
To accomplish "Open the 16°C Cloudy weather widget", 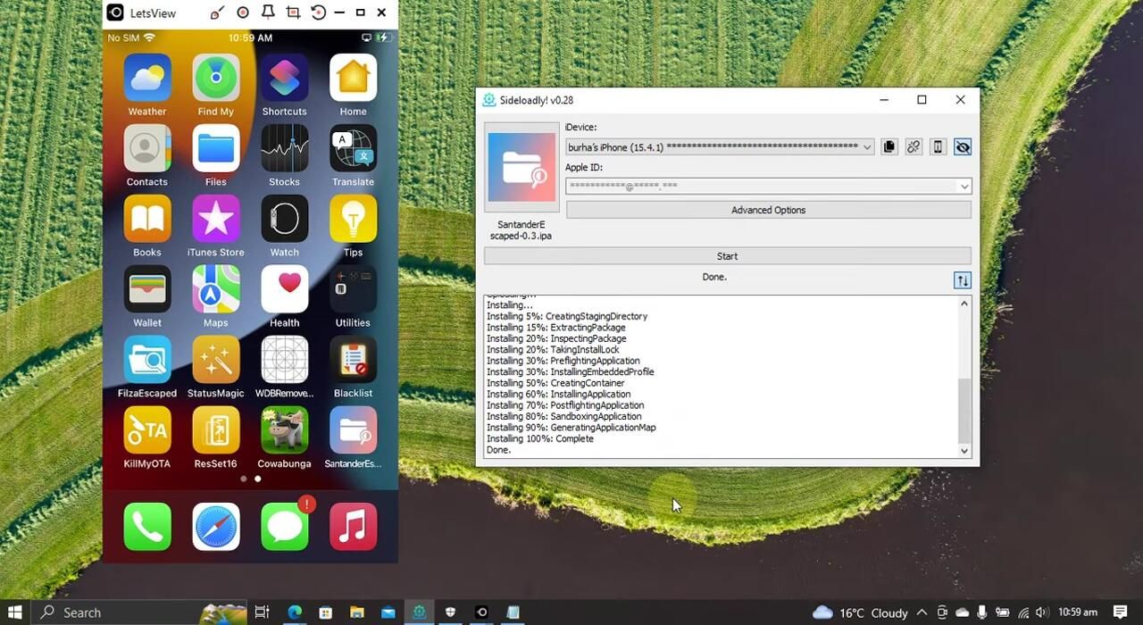I will click(861, 612).
